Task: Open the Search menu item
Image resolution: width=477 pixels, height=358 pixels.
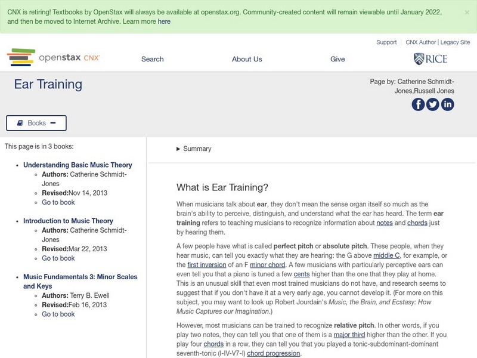Action: (x=153, y=59)
